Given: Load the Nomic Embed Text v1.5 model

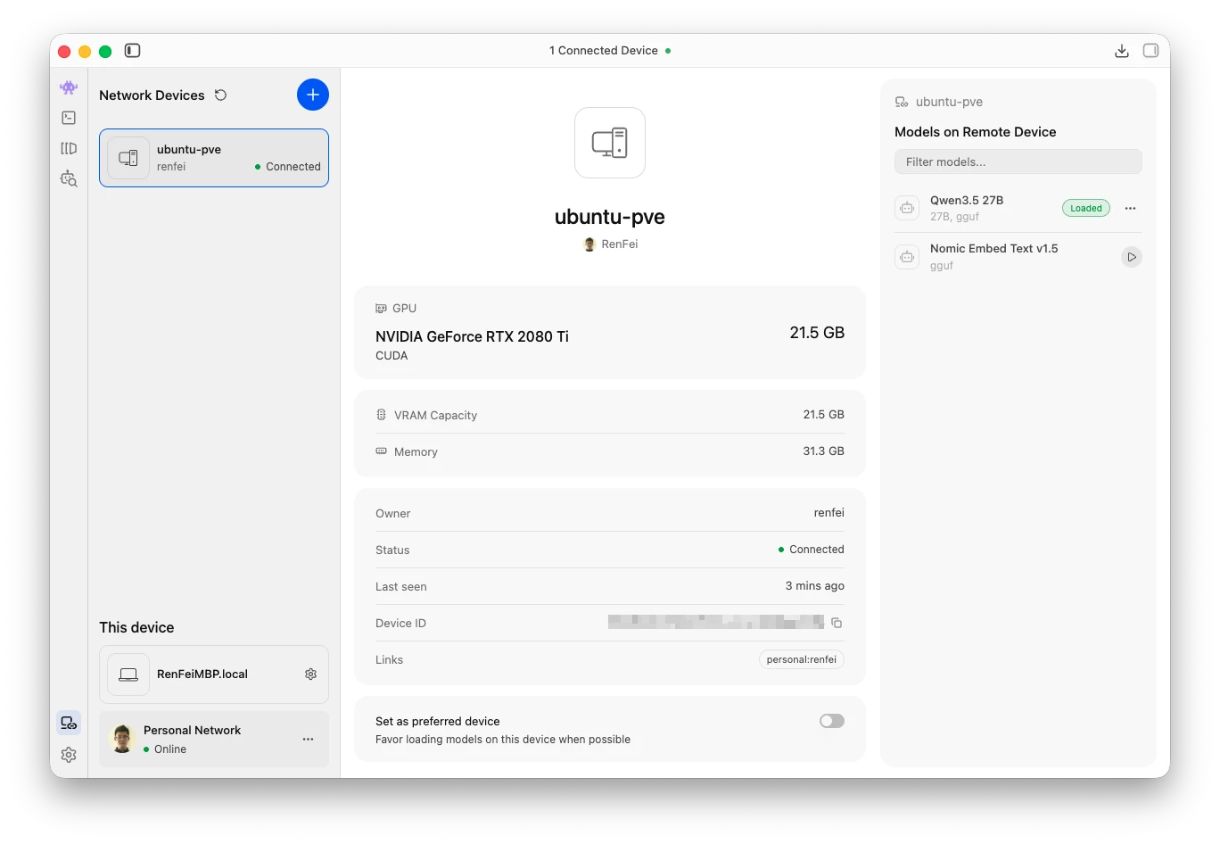Looking at the screenshot, I should click(x=1131, y=256).
